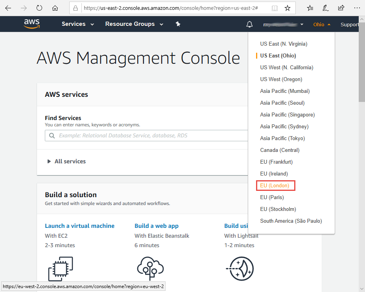Go to browser Home via the house icon

[x=55, y=8]
